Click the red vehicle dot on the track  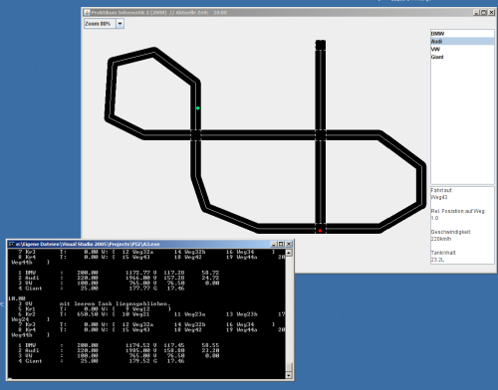[320, 231]
